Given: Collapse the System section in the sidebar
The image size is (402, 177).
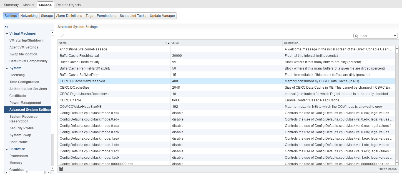Looking at the screenshot, I should 7,68.
